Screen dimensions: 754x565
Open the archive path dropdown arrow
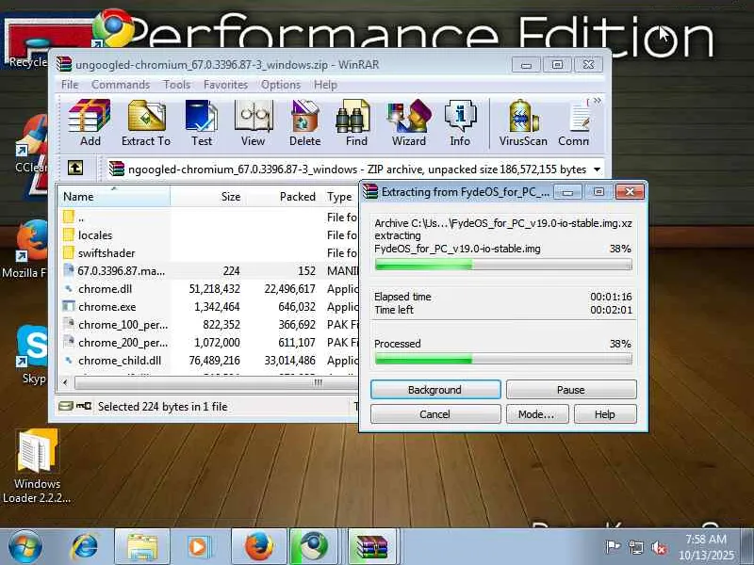[x=597, y=169]
